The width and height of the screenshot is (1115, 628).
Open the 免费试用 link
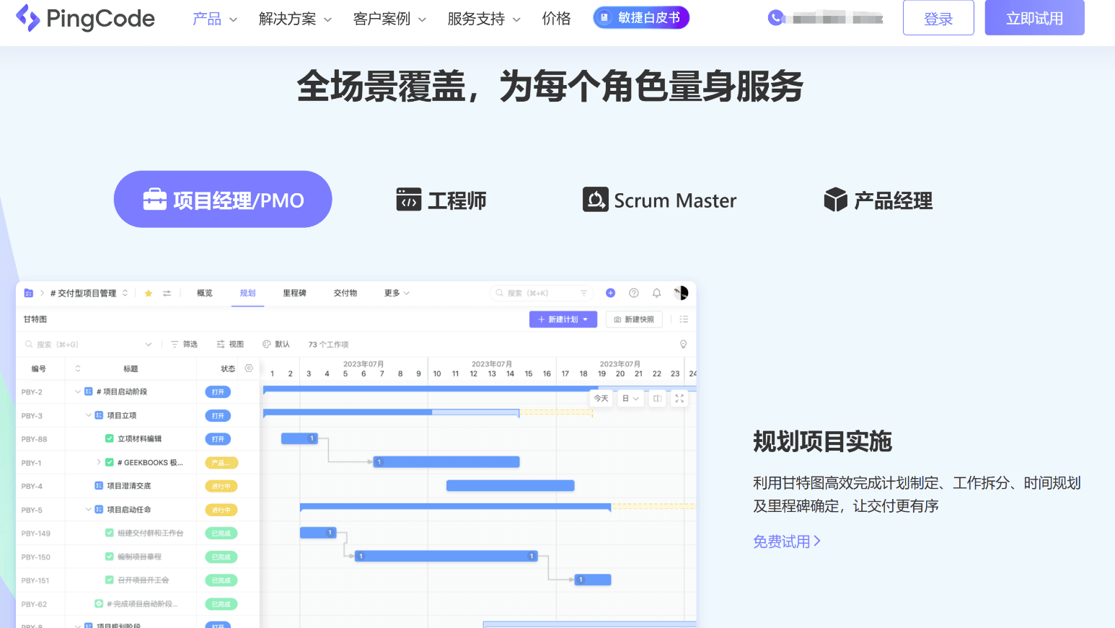click(x=787, y=541)
